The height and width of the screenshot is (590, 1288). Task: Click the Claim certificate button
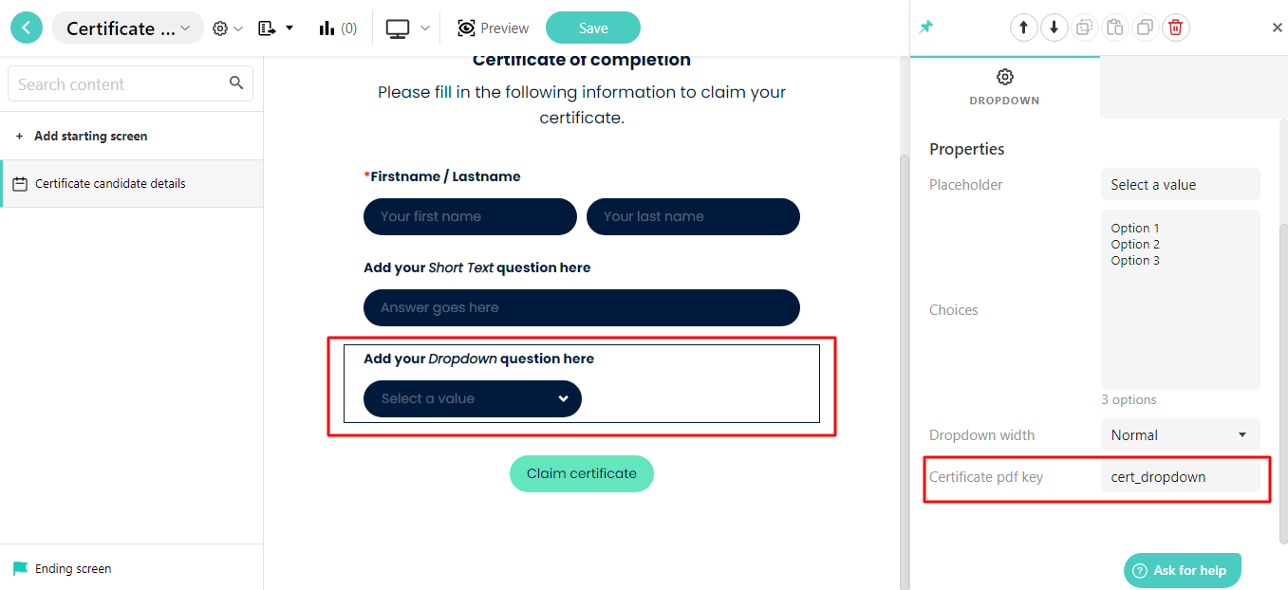coord(581,473)
